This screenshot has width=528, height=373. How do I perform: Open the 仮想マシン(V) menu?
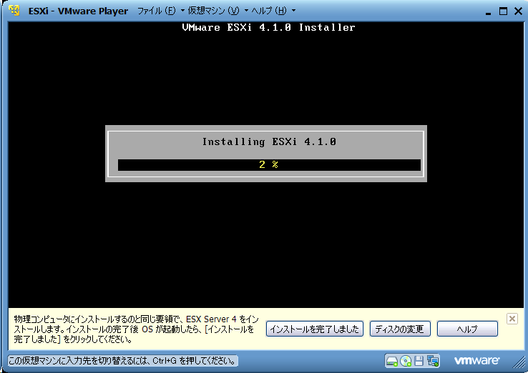point(217,11)
